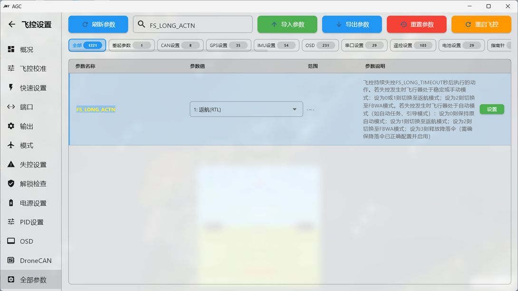Go to 解锁检查 shield icon item
The width and height of the screenshot is (518, 291).
coord(33,184)
